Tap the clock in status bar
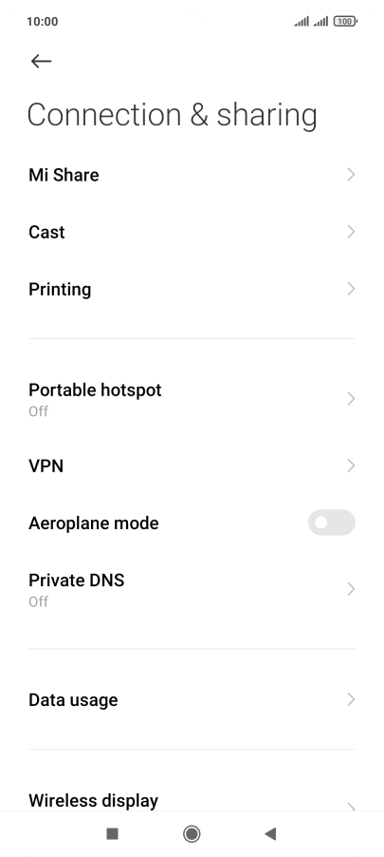This screenshot has height=857, width=384. 42,21
